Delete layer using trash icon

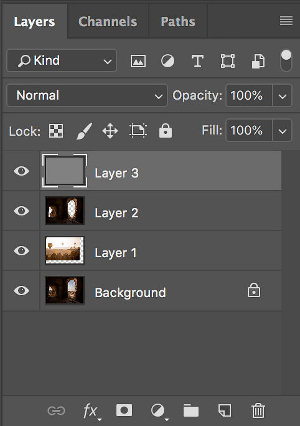(258, 410)
